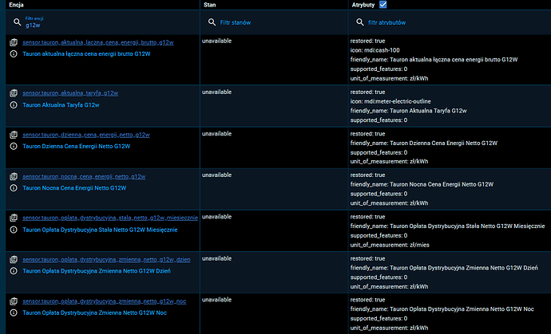The height and width of the screenshot is (334, 551).
Task: Open link sensor.tauron_aktualna_taryfa_g12w
Action: tap(70, 93)
